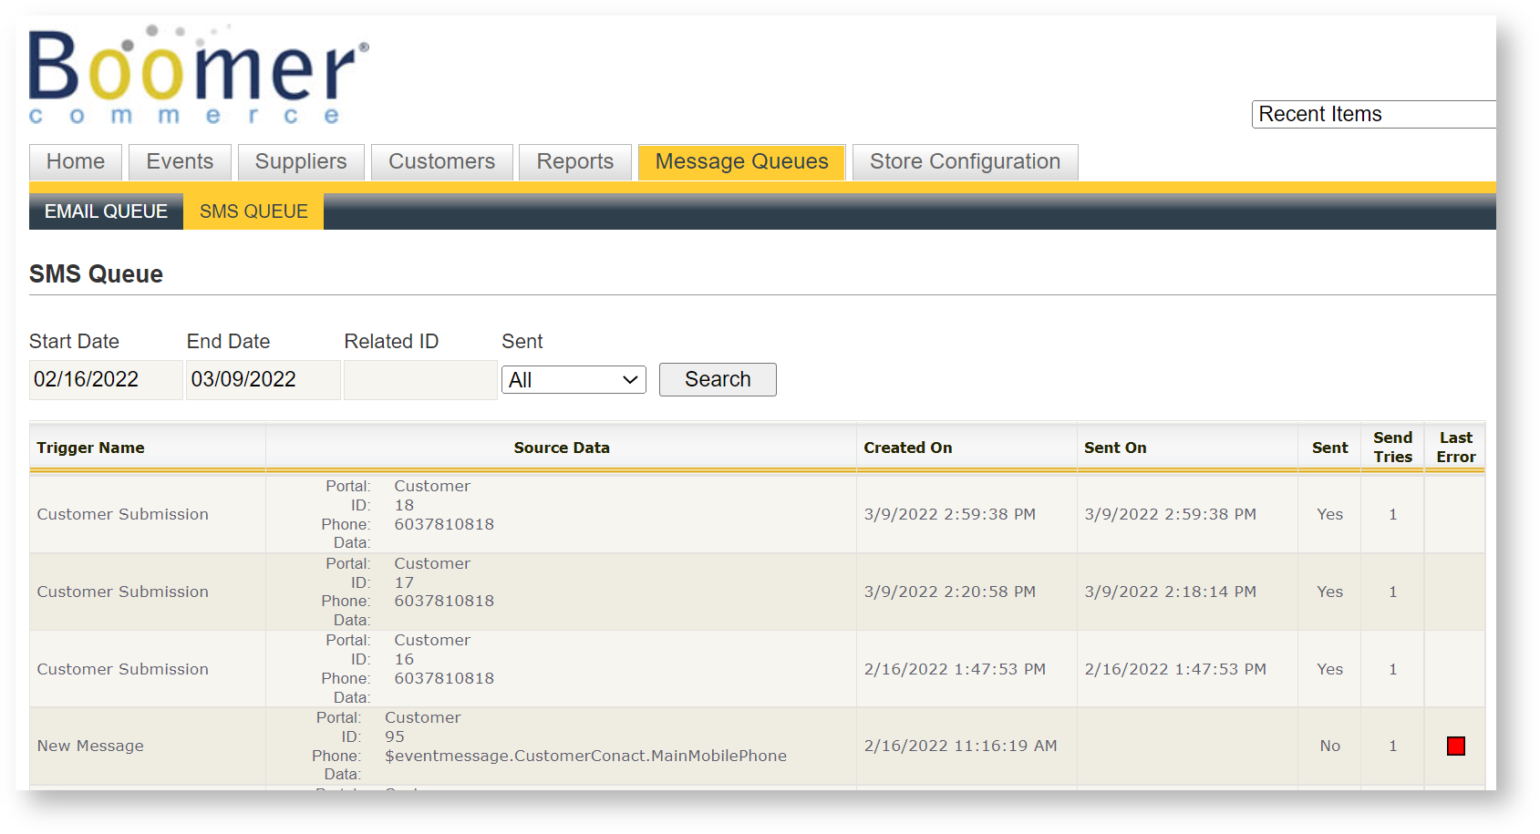The width and height of the screenshot is (1540, 834).
Task: Open the Suppliers tab
Action: coord(301,162)
